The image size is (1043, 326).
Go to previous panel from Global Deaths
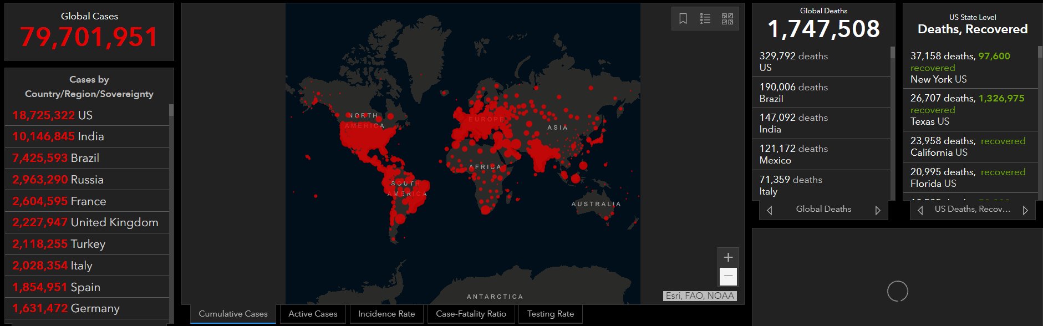coord(770,210)
